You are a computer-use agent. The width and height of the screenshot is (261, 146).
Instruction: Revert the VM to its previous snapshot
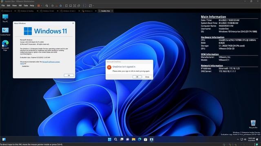[57, 6]
